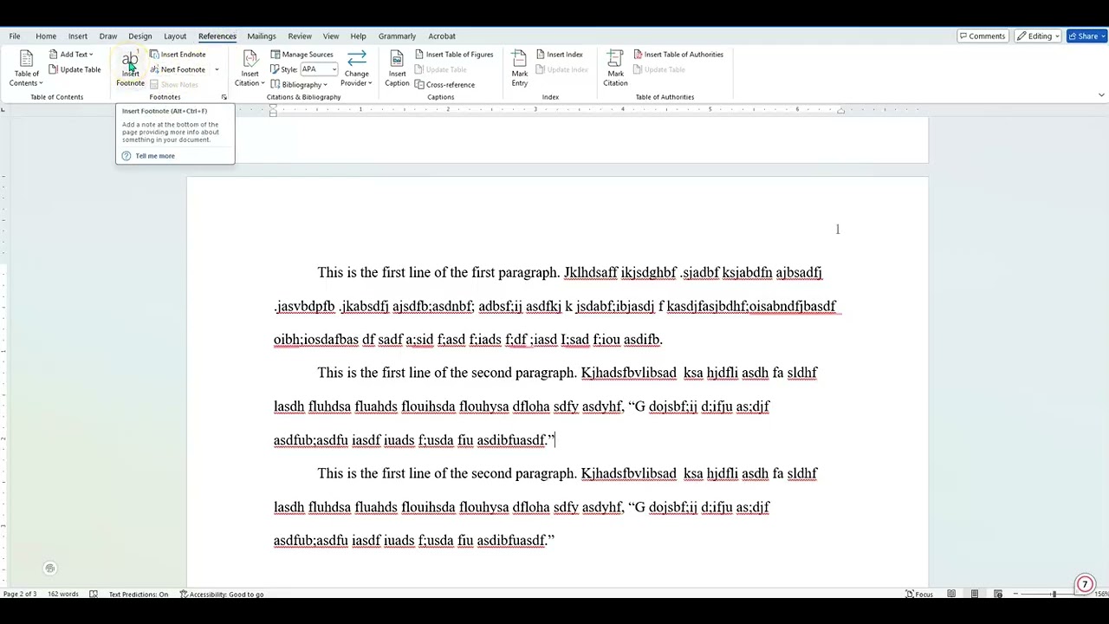The image size is (1109, 624).
Task: Open the Footnotes dialog launcher
Action: [x=224, y=97]
